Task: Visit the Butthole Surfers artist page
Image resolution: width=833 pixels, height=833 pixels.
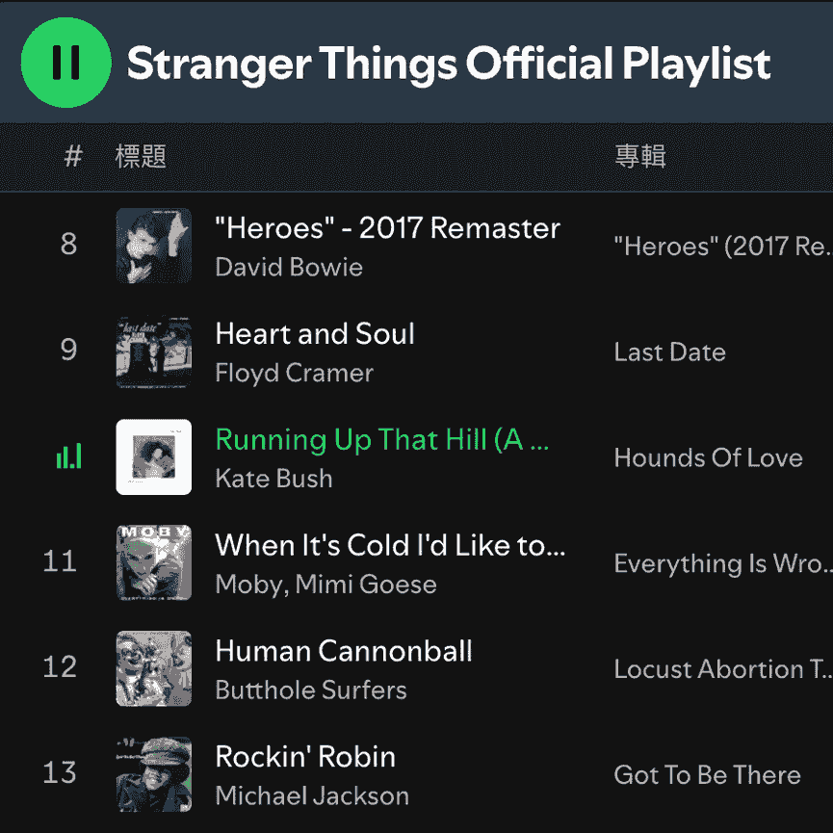Action: [x=311, y=690]
